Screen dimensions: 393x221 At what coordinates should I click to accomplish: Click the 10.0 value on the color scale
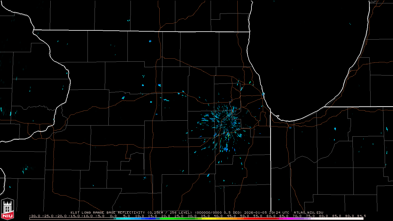(x=139, y=216)
